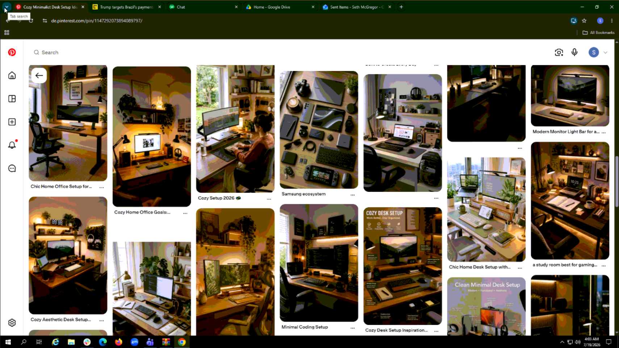This screenshot has height=348, width=619.
Task: Bookmark this page with the star
Action: coord(584,21)
